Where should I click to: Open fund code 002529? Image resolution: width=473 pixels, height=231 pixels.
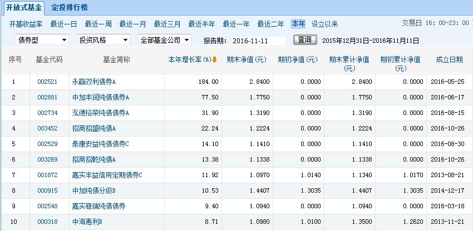pyautogui.click(x=47, y=144)
